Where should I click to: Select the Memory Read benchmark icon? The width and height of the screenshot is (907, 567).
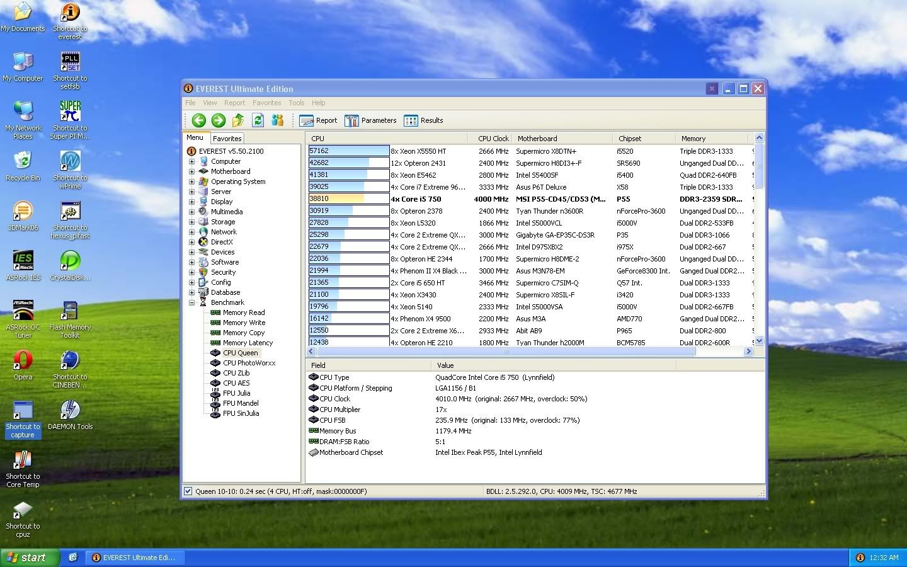tap(215, 312)
